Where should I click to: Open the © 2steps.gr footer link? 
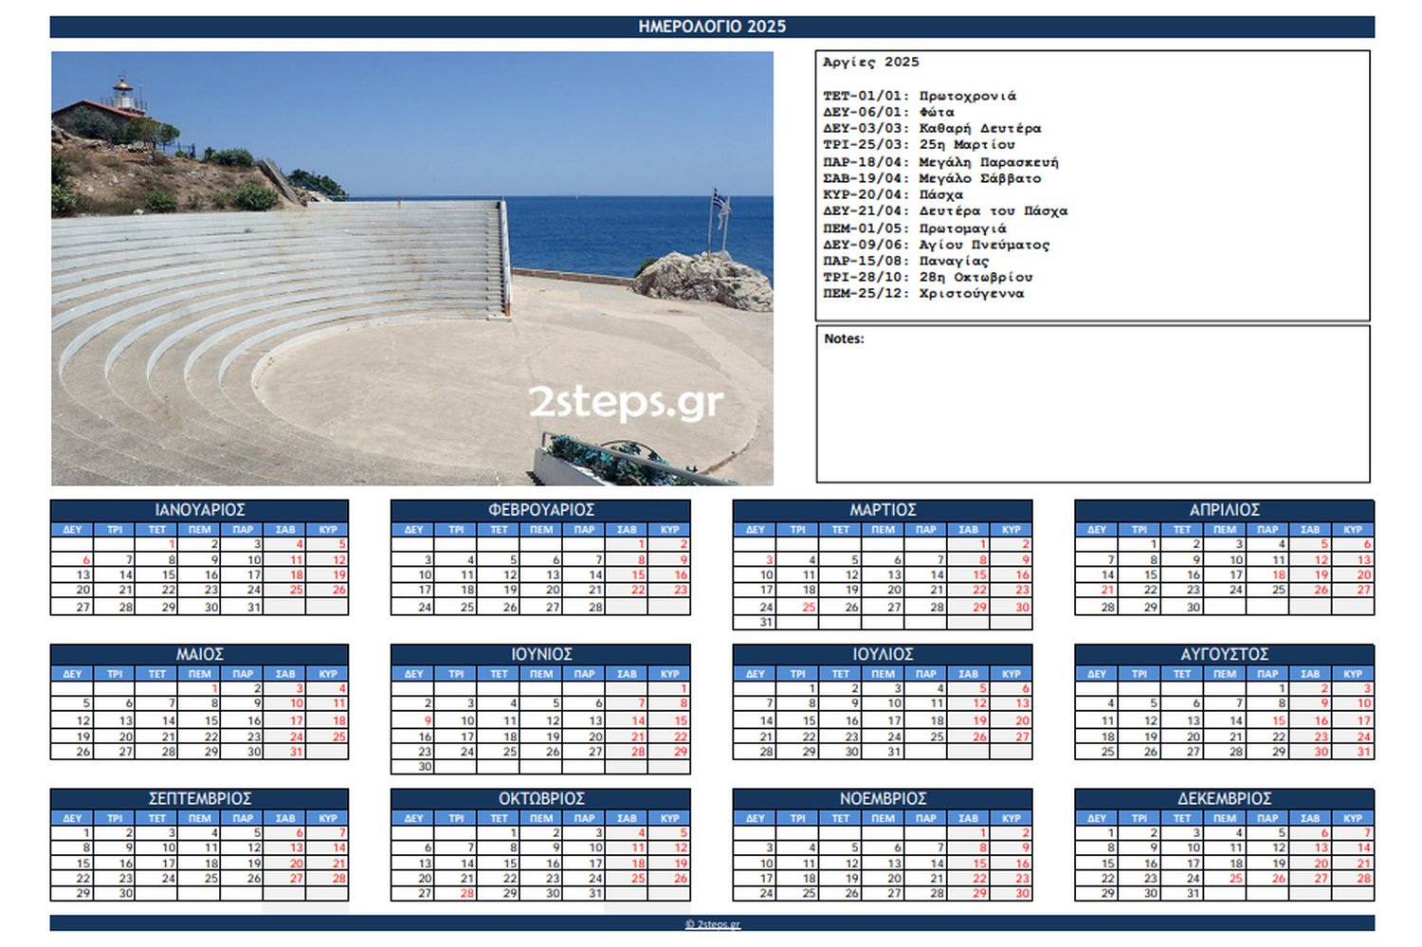[713, 924]
